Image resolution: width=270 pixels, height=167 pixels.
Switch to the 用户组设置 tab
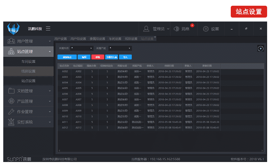78,39
